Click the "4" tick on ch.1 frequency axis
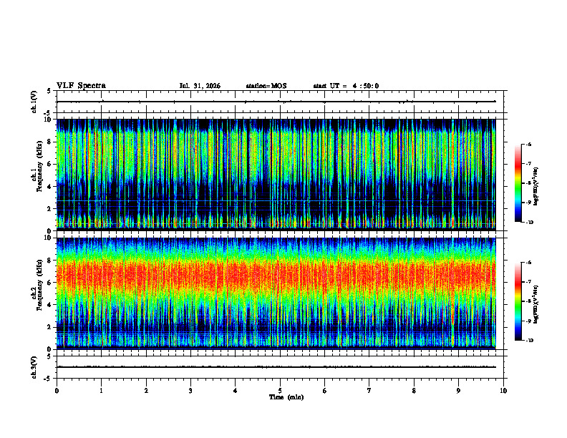The width and height of the screenshot is (567, 438). pyautogui.click(x=50, y=187)
